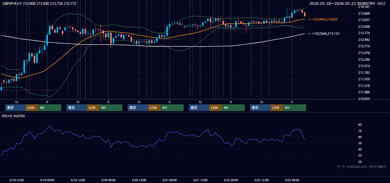
Task: Click the 5/18 12:00 time axis label
Action: tap(17, 180)
